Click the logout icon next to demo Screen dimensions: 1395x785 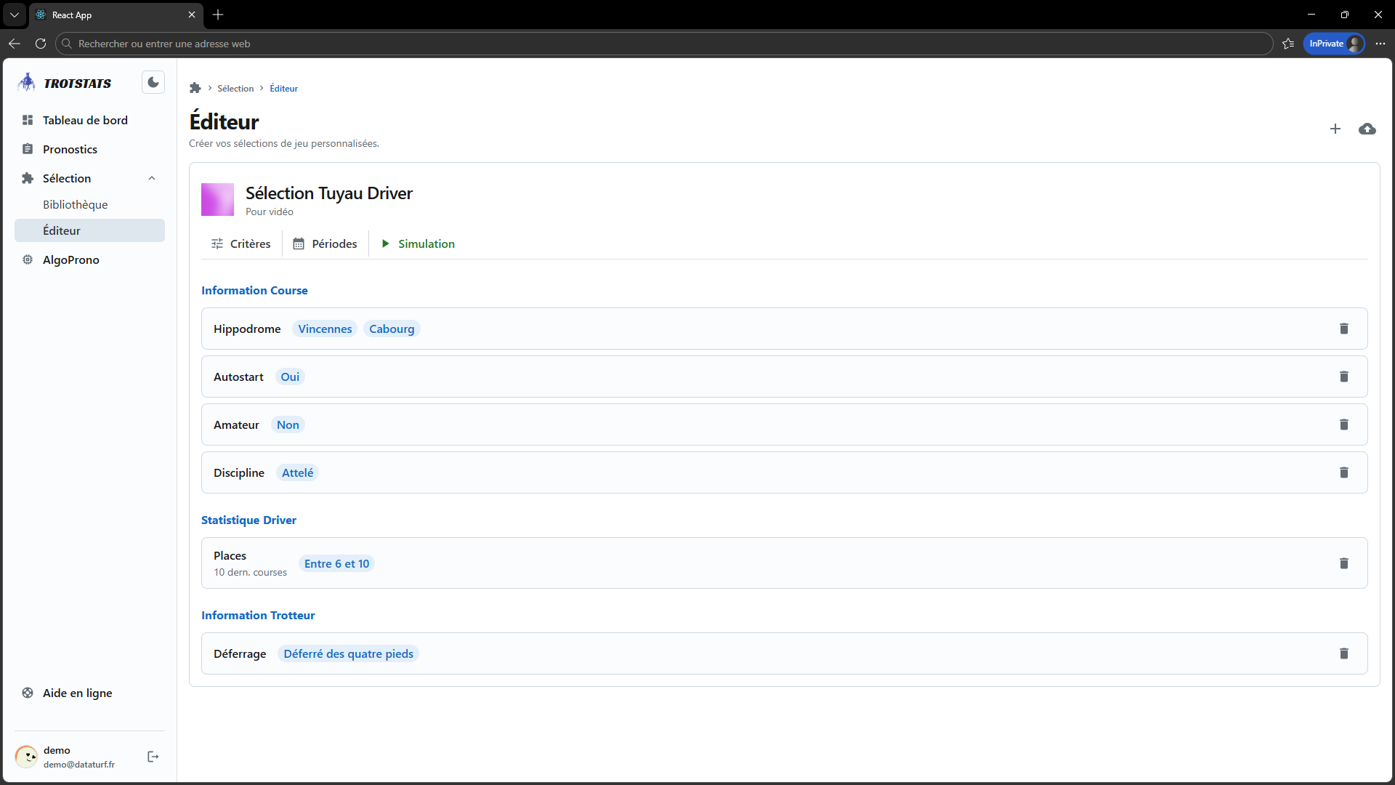153,757
